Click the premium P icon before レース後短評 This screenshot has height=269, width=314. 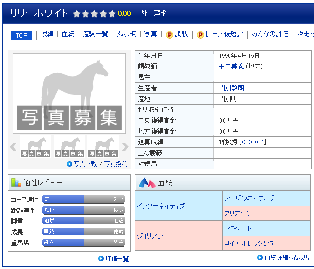(x=200, y=35)
